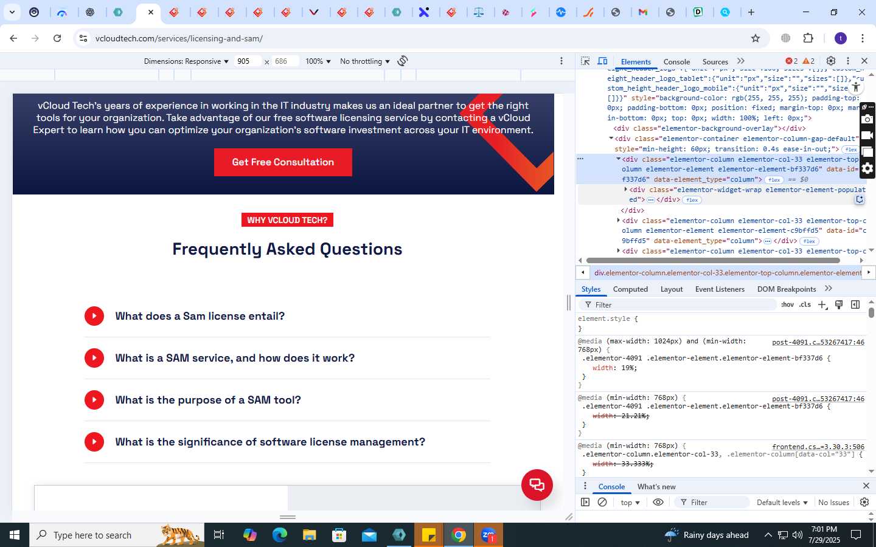Click the gear icon in the black overlay toolbar

(x=867, y=168)
